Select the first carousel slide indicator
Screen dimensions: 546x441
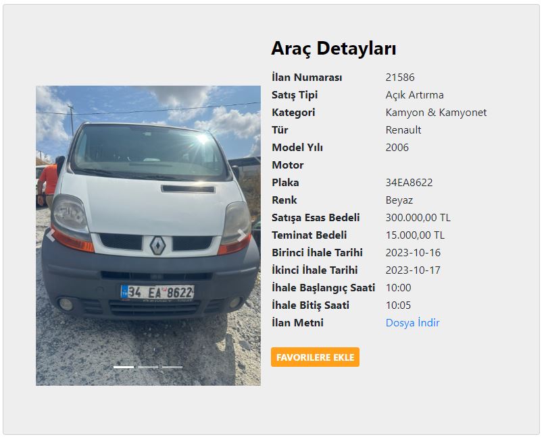point(124,367)
